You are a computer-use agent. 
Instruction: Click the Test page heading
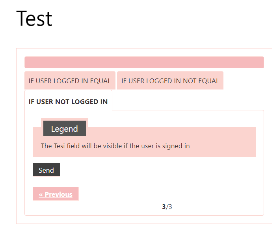[x=34, y=19]
